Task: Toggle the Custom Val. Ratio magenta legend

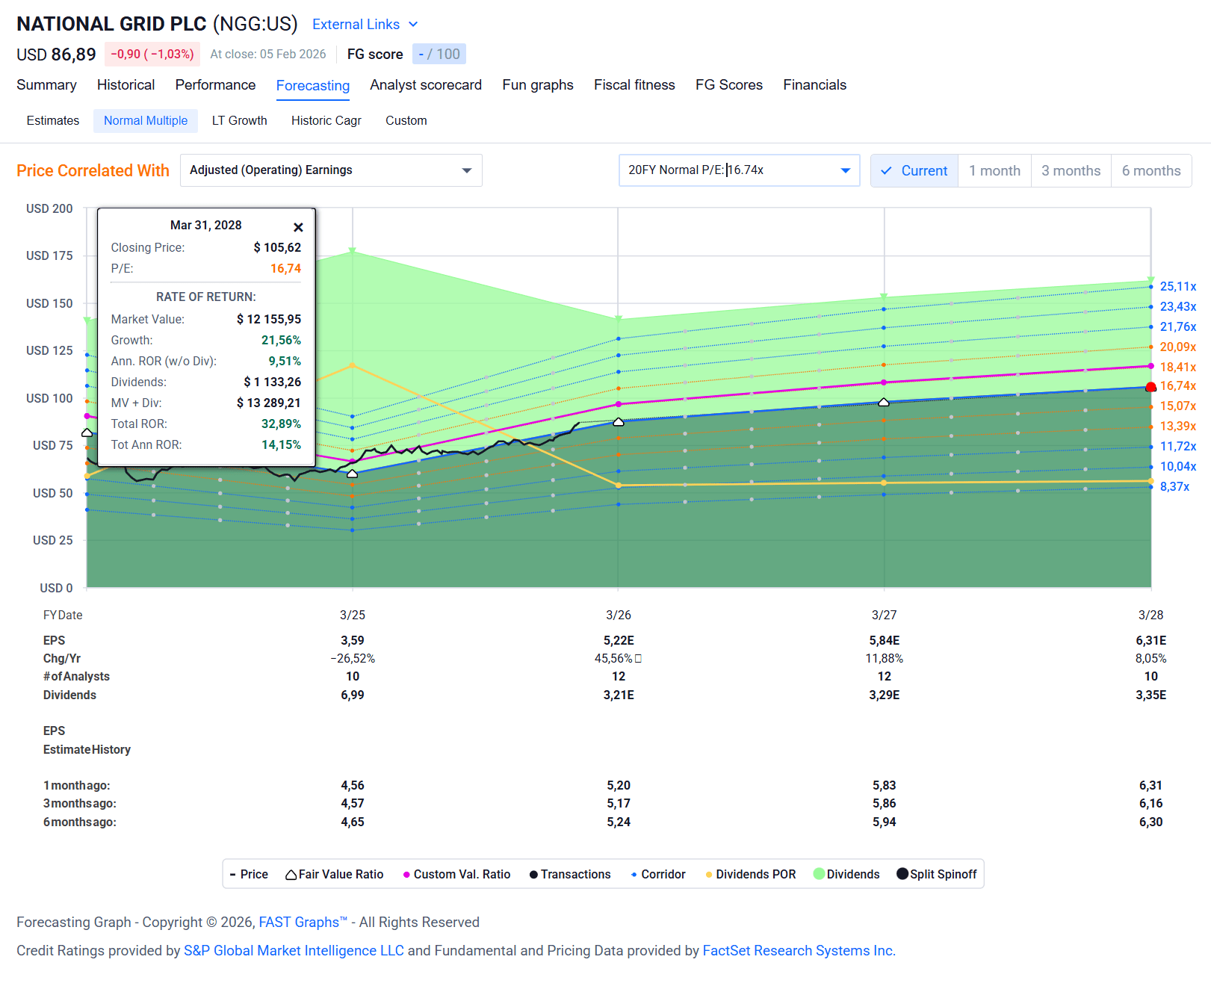Action: pos(456,874)
